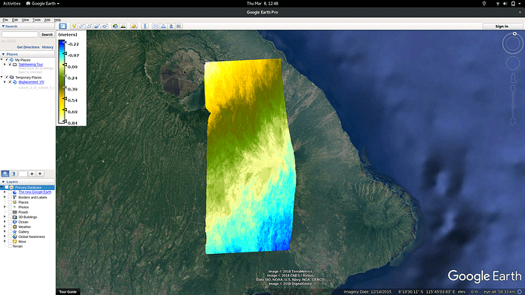Enable the Roads layer checkbox
This screenshot has width=525, height=295.
point(10,212)
